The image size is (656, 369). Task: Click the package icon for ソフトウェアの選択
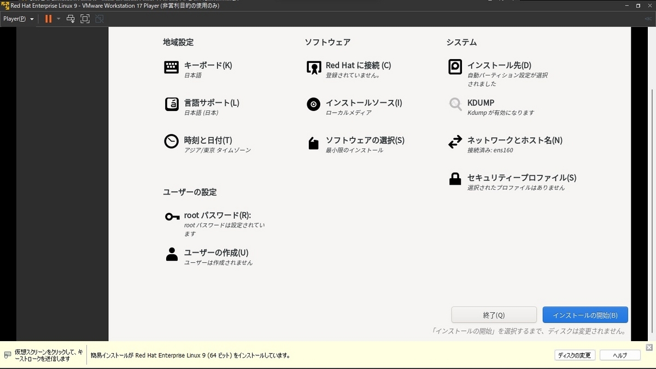(313, 143)
